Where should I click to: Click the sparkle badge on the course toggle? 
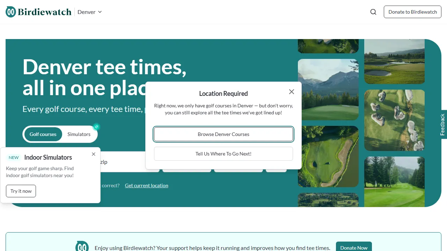click(96, 127)
